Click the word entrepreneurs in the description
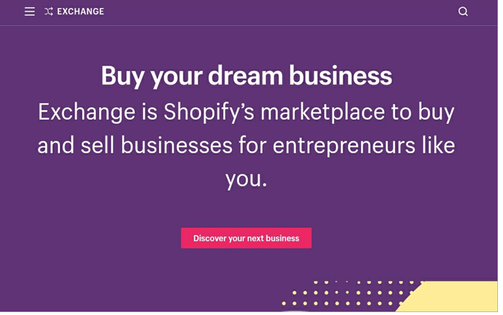The width and height of the screenshot is (503, 315). click(x=343, y=146)
